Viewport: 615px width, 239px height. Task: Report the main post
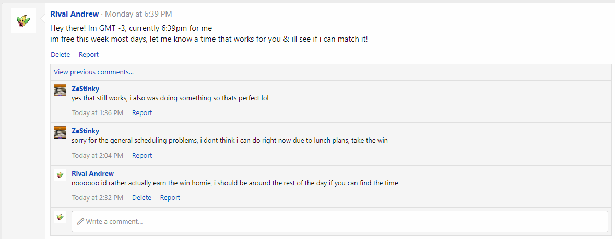tap(89, 54)
